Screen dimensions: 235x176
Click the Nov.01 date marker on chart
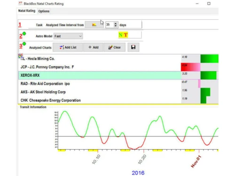coord(196,161)
